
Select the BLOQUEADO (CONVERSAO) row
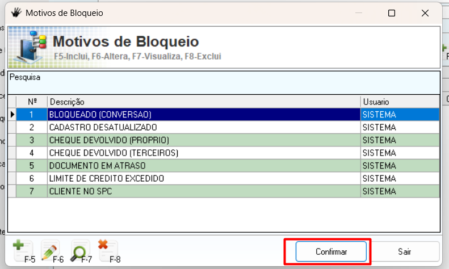click(x=203, y=115)
